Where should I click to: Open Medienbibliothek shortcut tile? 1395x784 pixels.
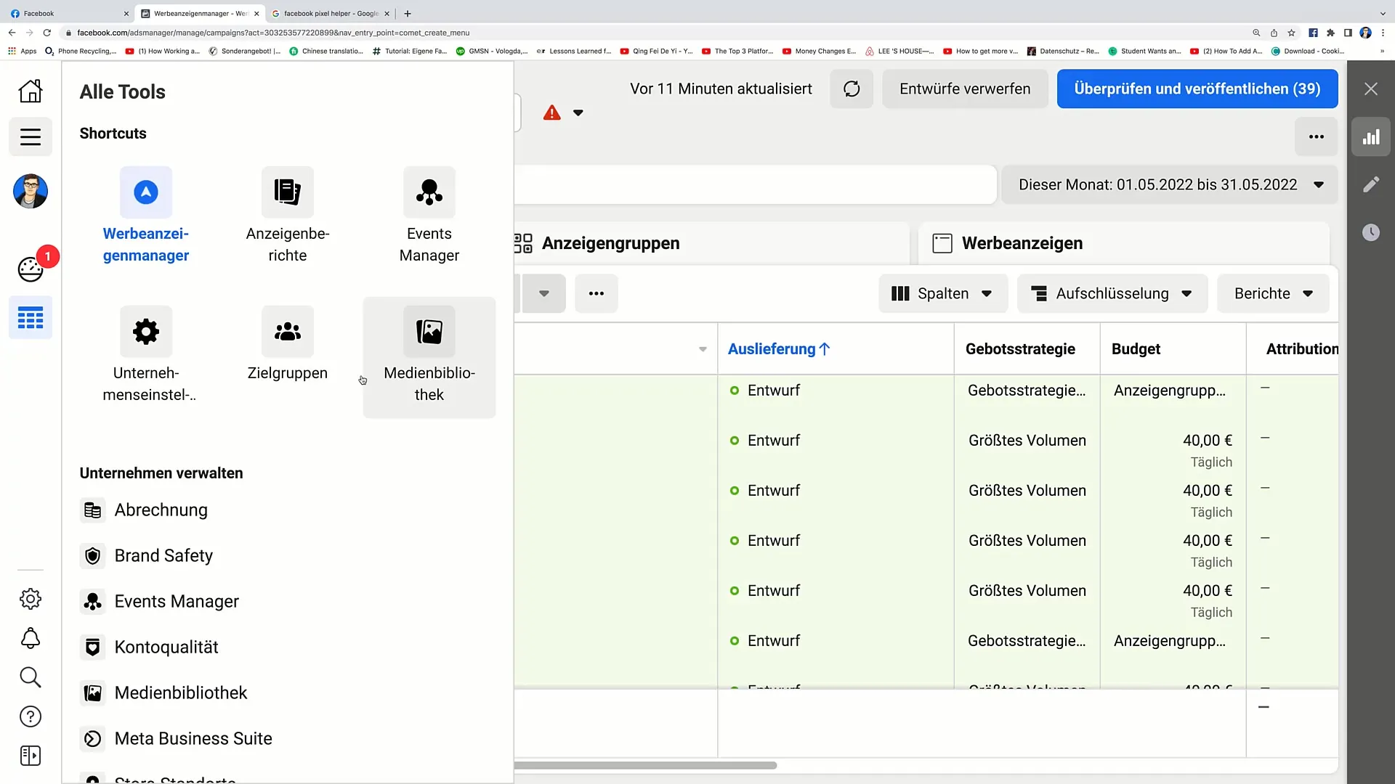429,356
